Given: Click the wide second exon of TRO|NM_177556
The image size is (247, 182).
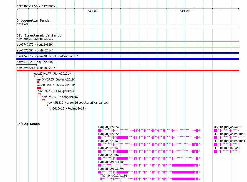Looking at the screenshot, I should [x=122, y=137].
